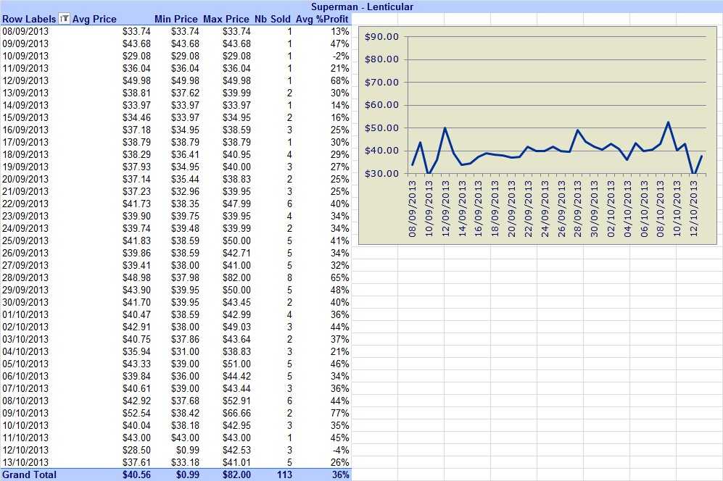The image size is (723, 481).
Task: Select avg price $43.68 on 09/09/2013
Action: click(x=136, y=43)
